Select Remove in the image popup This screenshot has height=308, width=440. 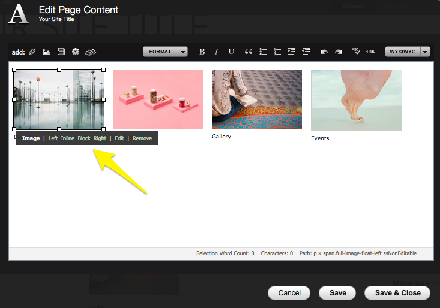pyautogui.click(x=142, y=138)
